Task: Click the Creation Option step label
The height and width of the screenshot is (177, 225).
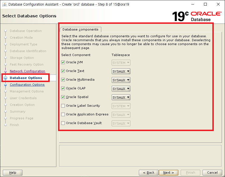Action: tap(22, 105)
